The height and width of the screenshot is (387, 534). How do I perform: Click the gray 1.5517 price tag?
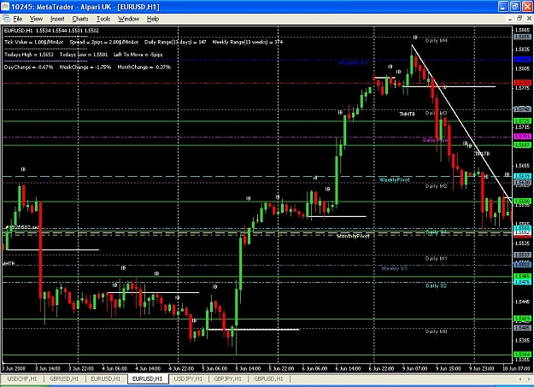click(x=522, y=255)
